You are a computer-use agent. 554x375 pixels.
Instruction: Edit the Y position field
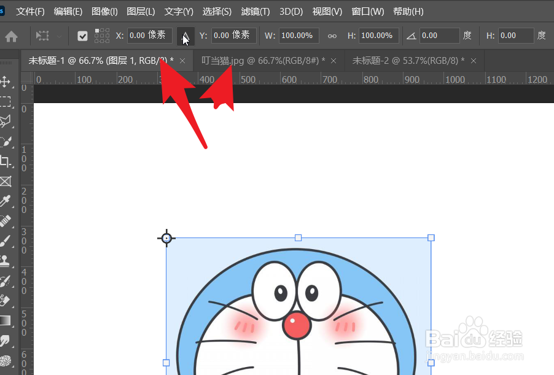(233, 36)
